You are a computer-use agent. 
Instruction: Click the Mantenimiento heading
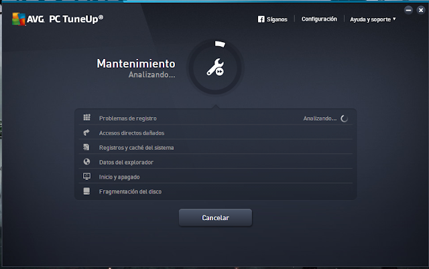[136, 64]
